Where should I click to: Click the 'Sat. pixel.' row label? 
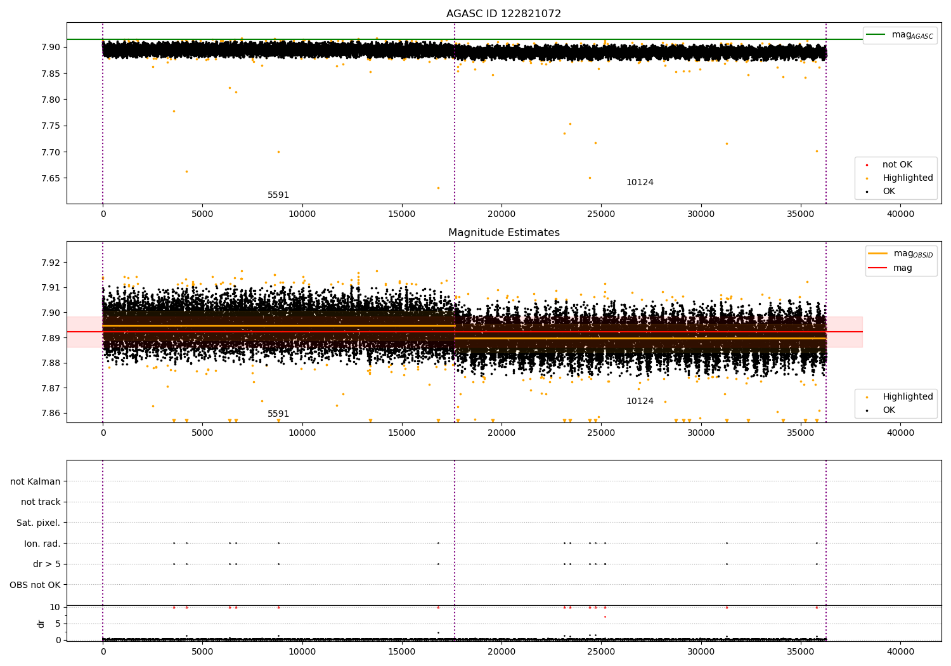click(x=39, y=523)
